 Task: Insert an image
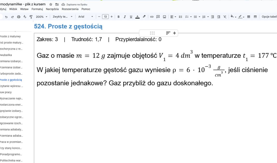164,17
